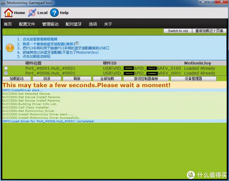Open the 首页 menu tab

[x=8, y=24]
